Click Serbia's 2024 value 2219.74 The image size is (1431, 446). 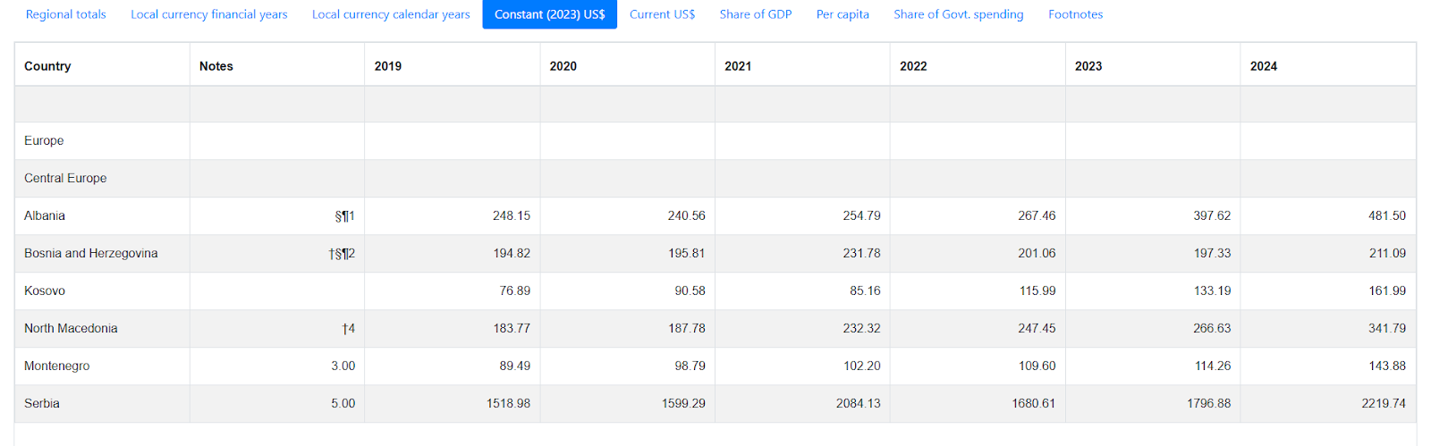(1384, 403)
